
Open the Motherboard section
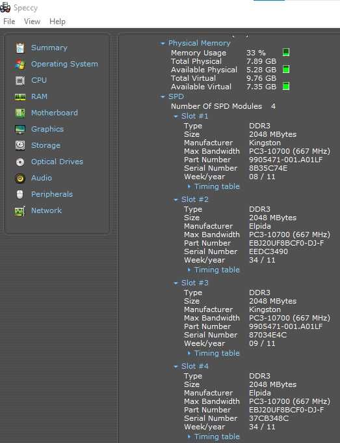[55, 113]
